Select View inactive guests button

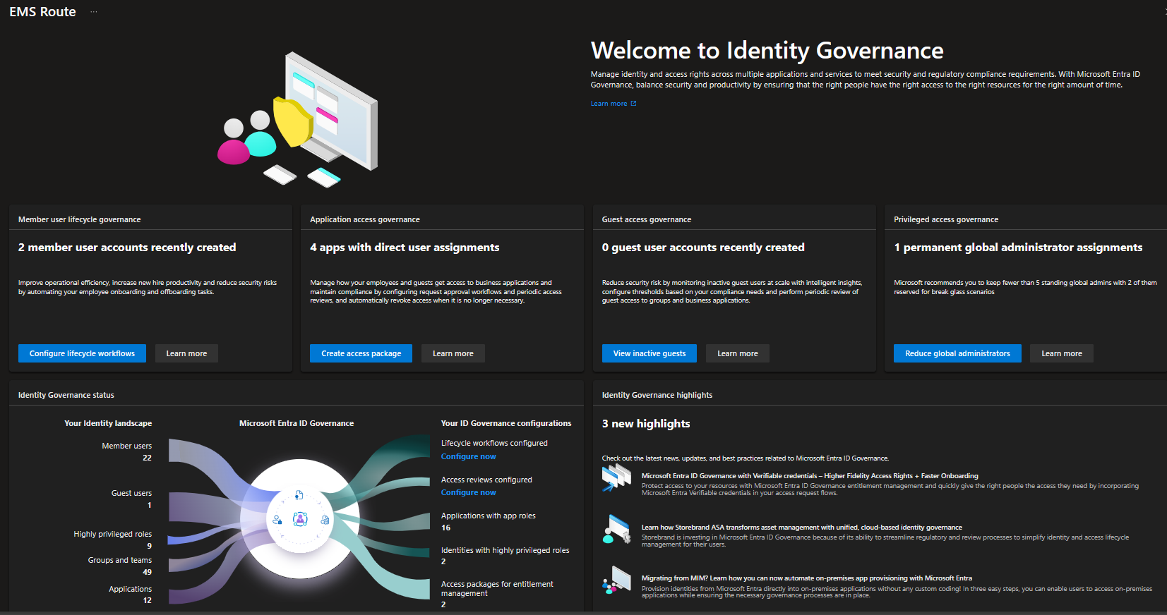(x=649, y=353)
